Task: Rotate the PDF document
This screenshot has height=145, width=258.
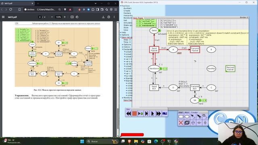Action: [77, 17]
